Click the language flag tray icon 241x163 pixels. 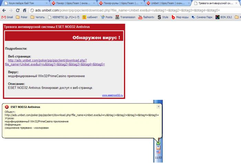[158, 152]
